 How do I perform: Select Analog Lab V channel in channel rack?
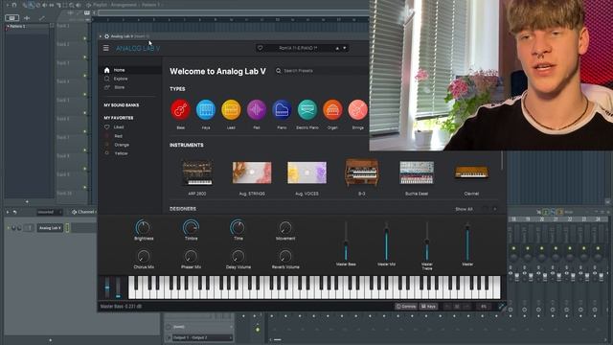50,228
